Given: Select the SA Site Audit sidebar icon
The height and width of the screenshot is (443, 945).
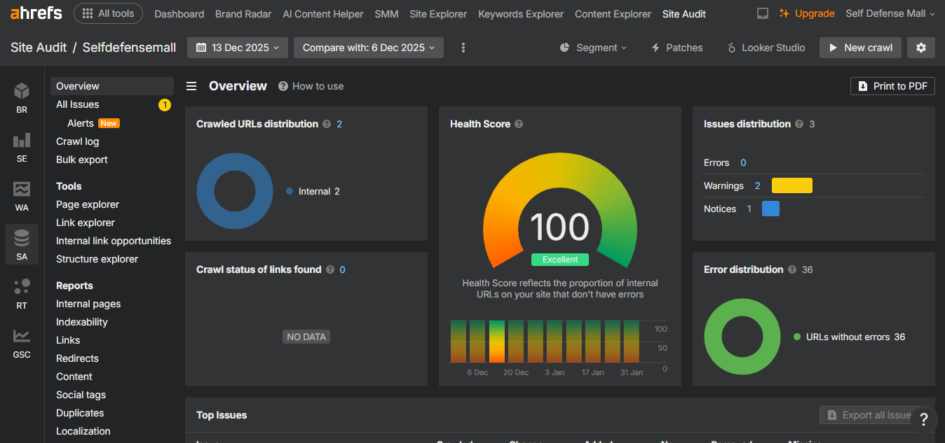Looking at the screenshot, I should click(22, 245).
